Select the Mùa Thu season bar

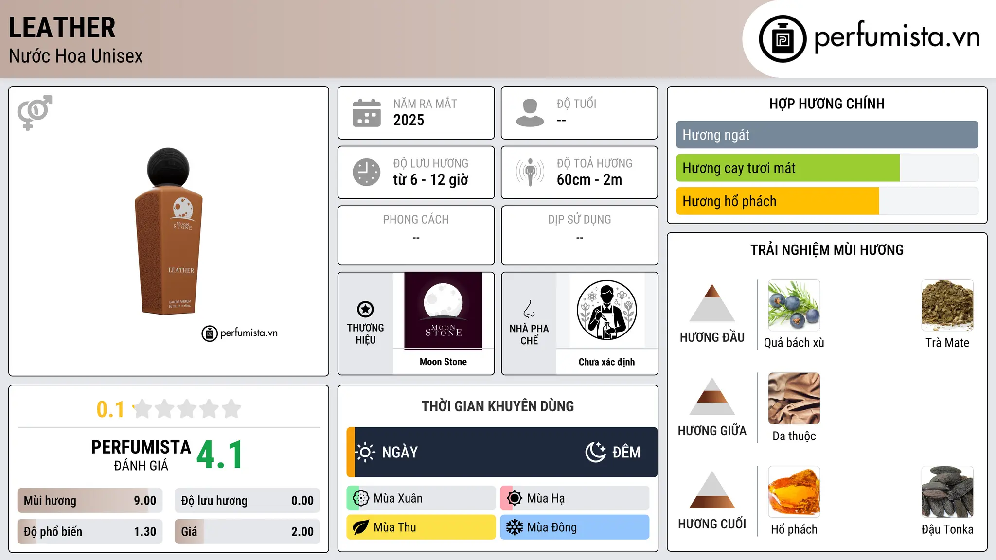pyautogui.click(x=421, y=527)
